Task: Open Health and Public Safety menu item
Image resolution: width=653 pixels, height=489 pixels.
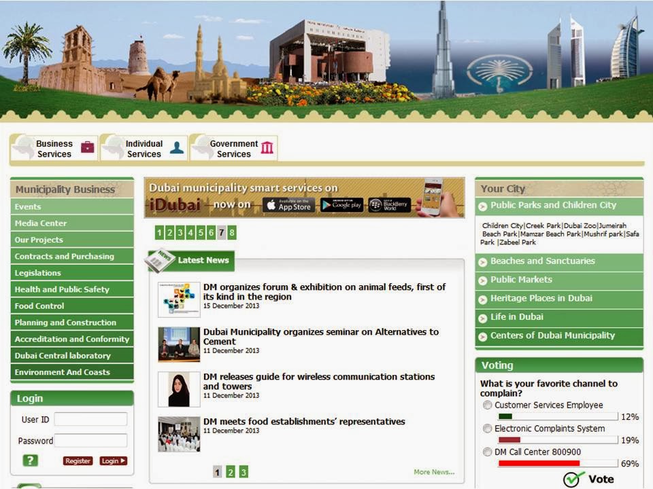Action: coord(72,289)
